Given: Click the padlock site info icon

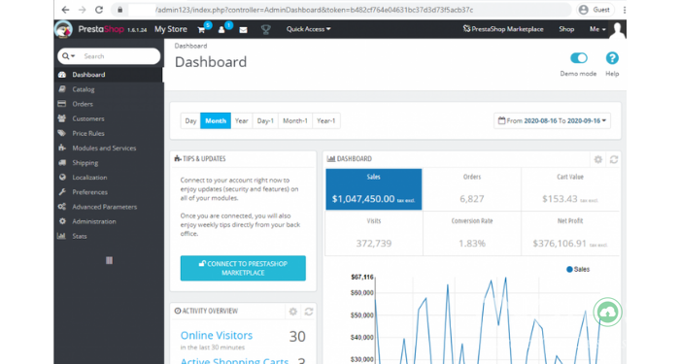Looking at the screenshot, I should click(x=120, y=10).
